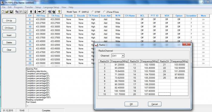Image resolution: width=212 pixels, height=112 pixels.
Task: Create a new file with the toolbar icon
Action: pos(3,12)
